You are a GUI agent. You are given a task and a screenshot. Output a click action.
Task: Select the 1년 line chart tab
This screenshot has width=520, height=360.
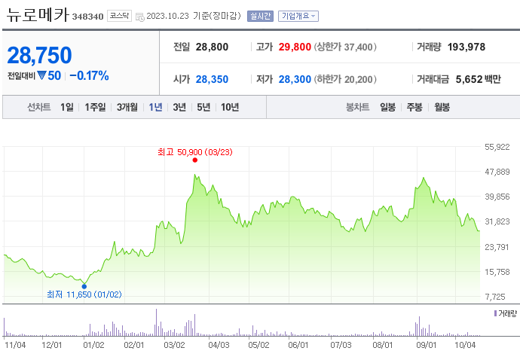coord(155,107)
